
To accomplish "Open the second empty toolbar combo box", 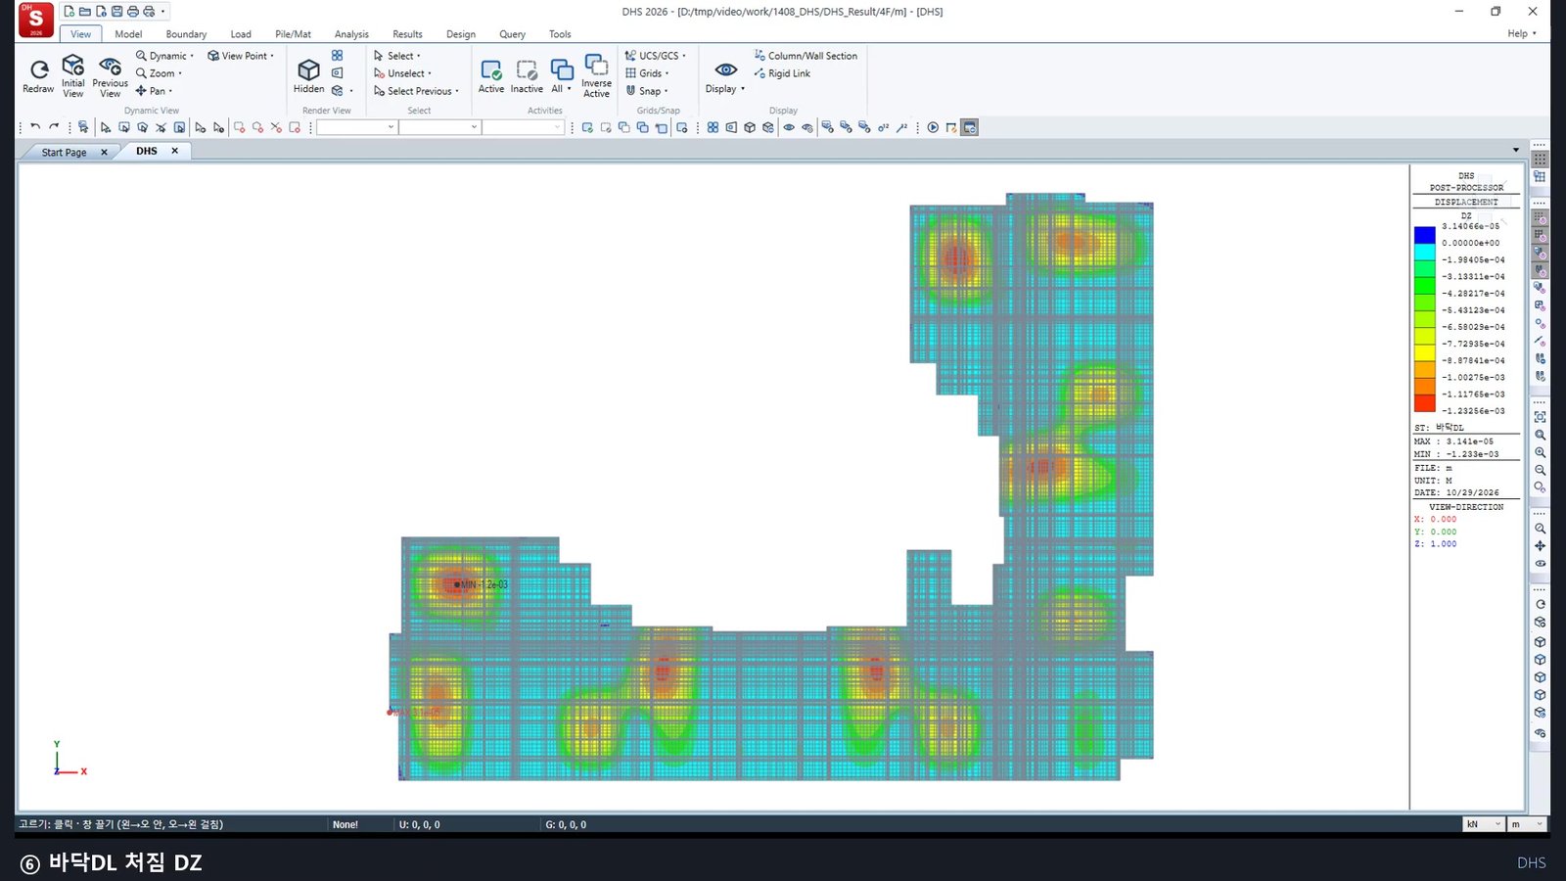I will click(439, 127).
